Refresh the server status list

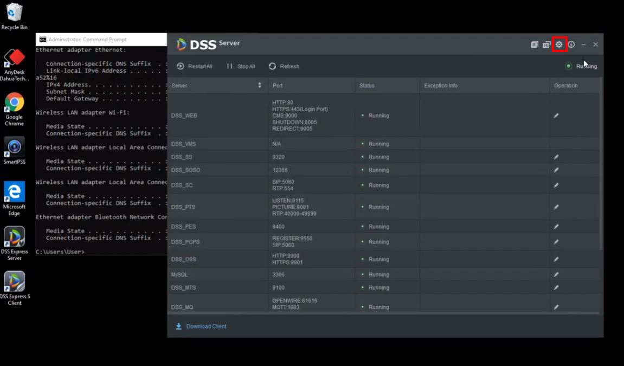pos(284,66)
